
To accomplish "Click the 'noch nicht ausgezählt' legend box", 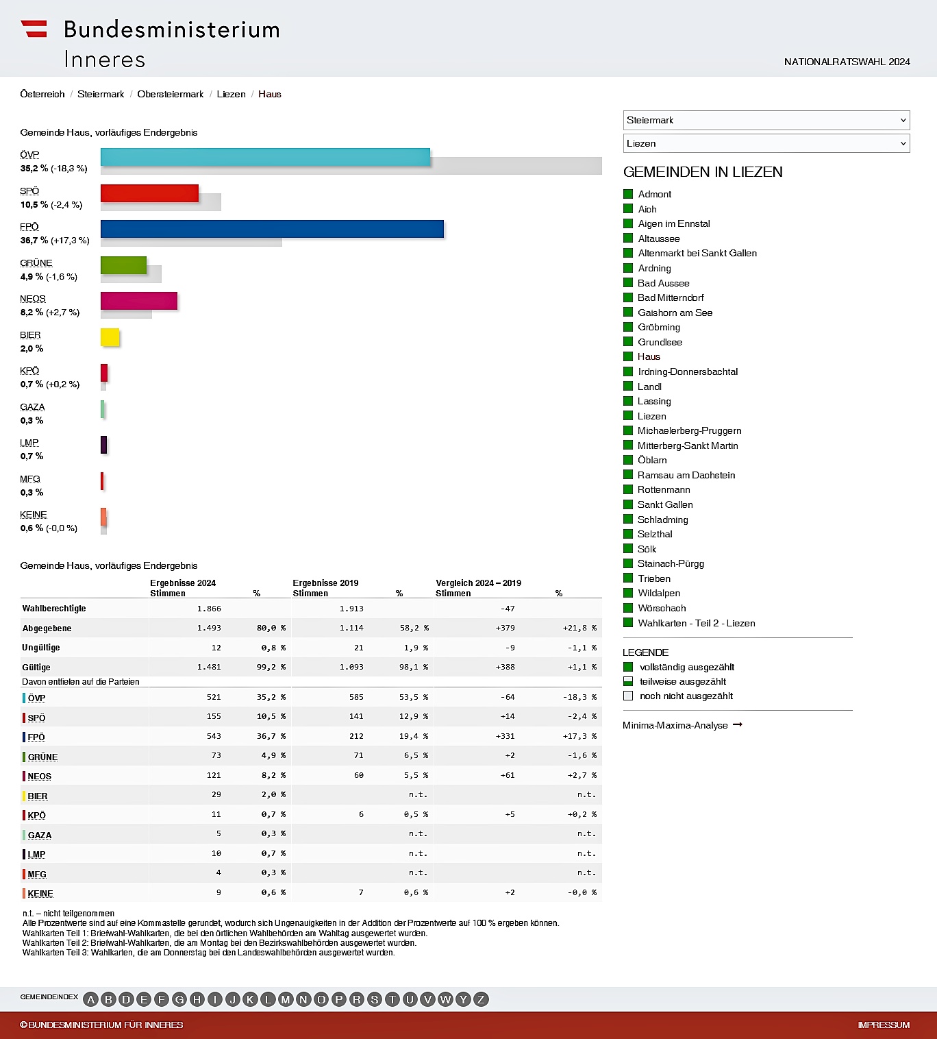I will pyautogui.click(x=628, y=696).
